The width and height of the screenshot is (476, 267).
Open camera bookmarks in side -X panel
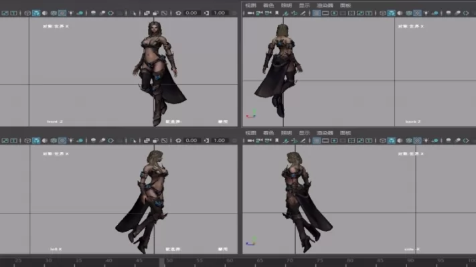click(277, 141)
